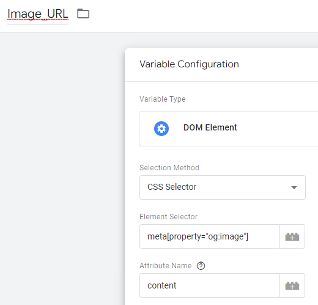Open the Attribute Name help question mark
Screen dimensions: 318x305
(201, 266)
